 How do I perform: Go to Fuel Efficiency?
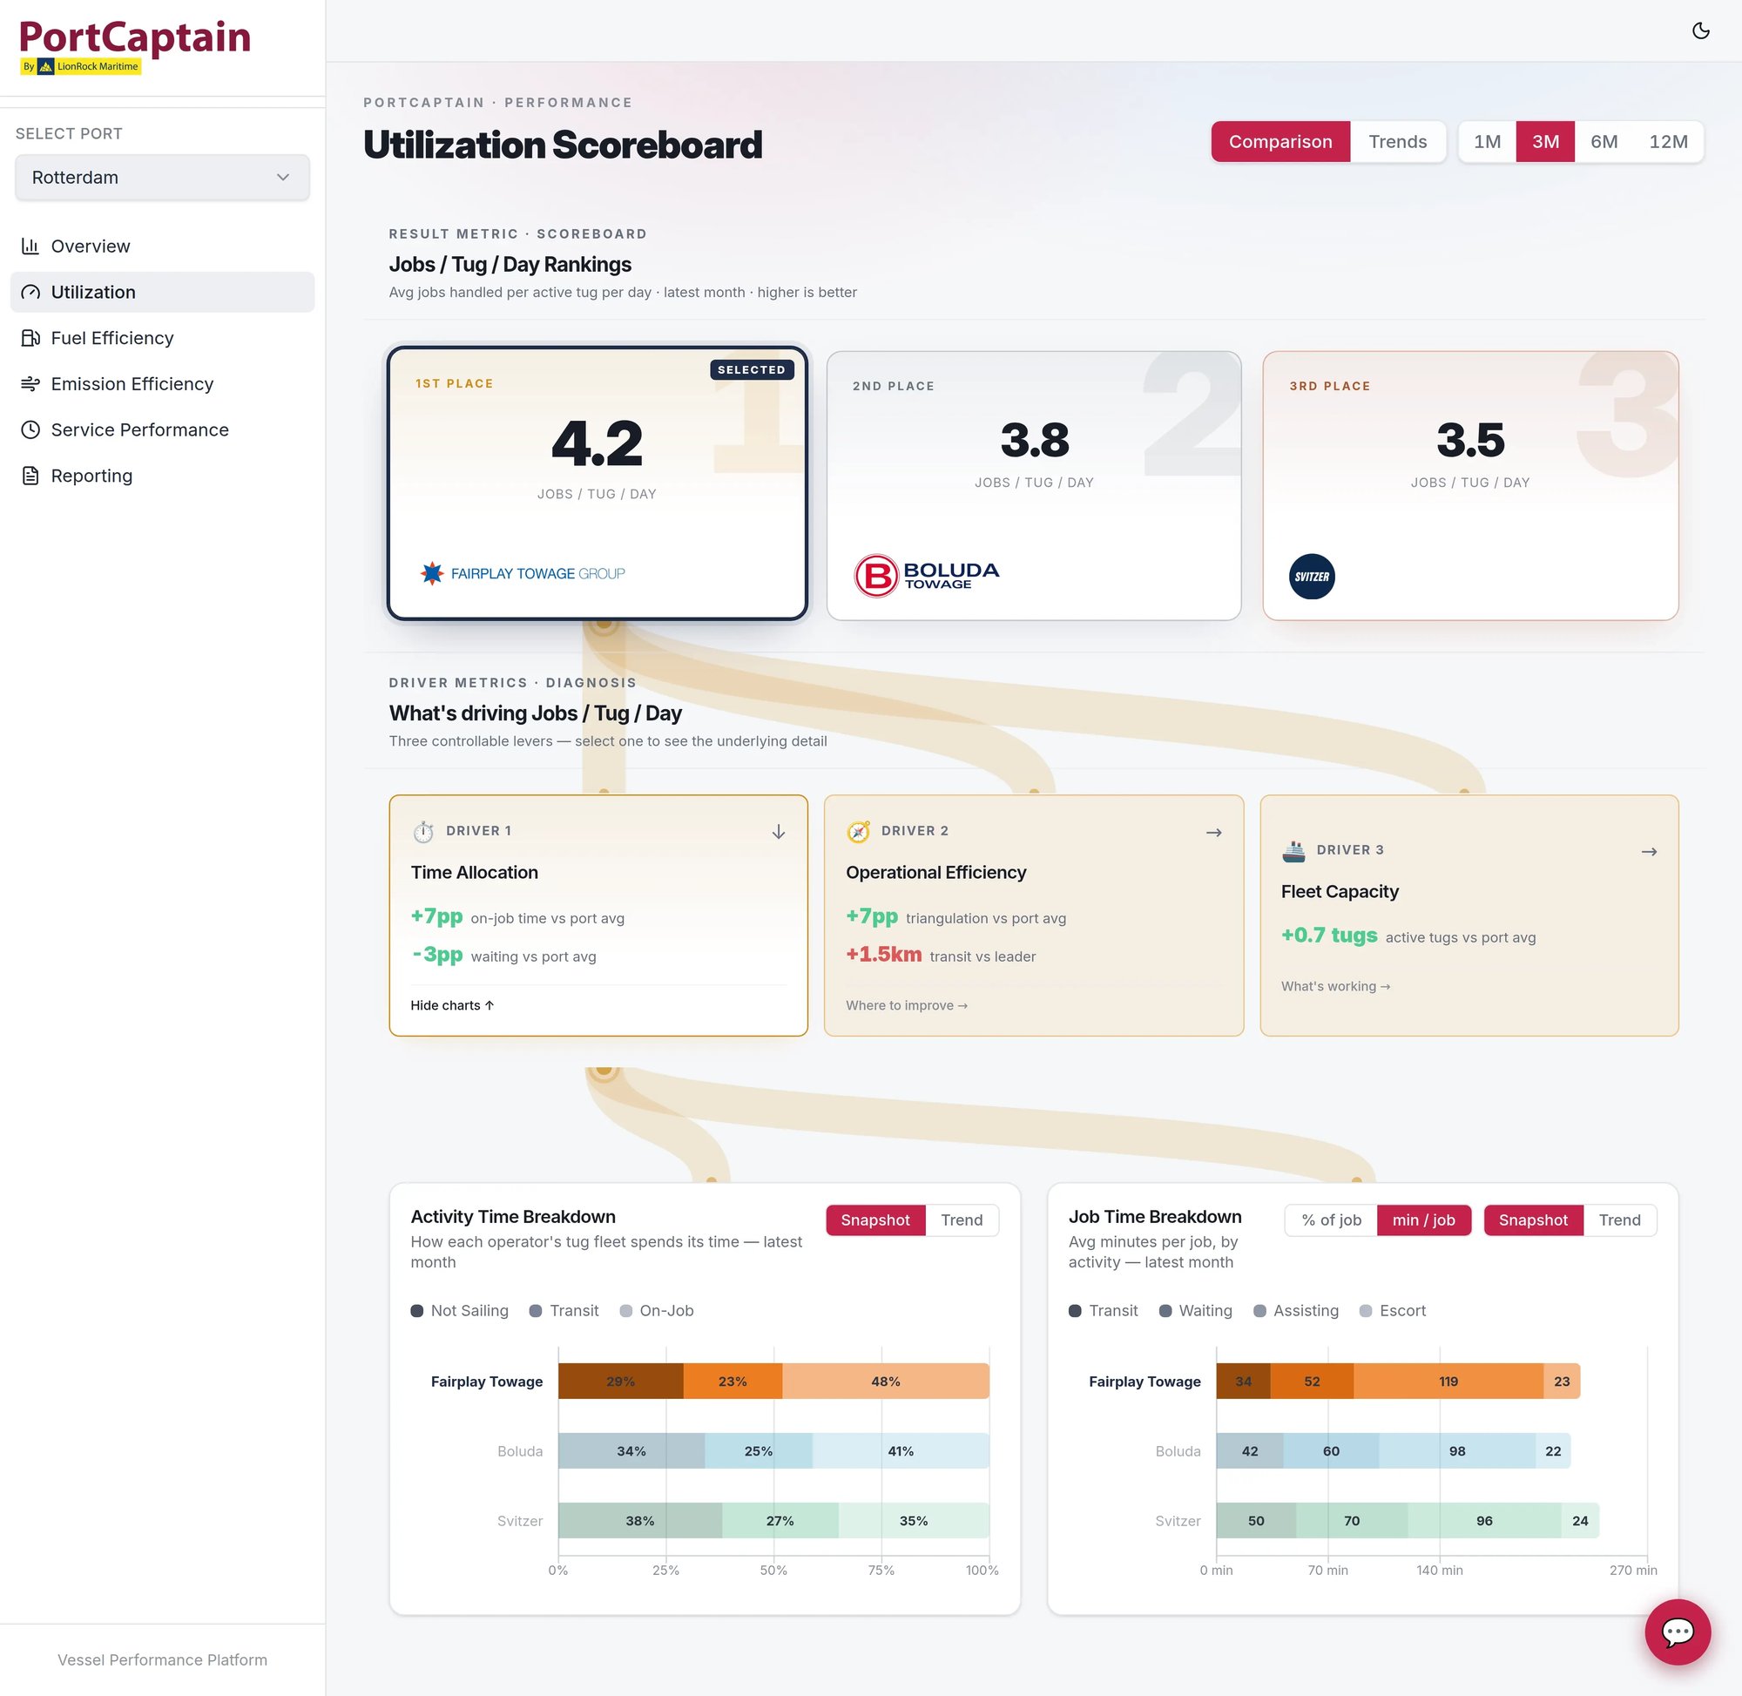tap(162, 338)
